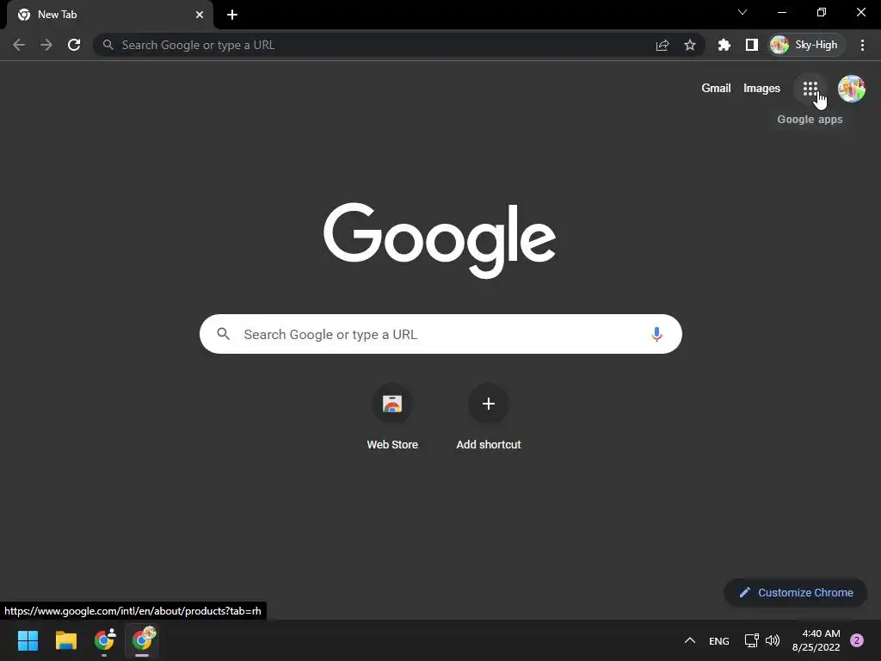Viewport: 881px width, 661px height.
Task: Switch to first Chrome taskbar icon
Action: (x=104, y=640)
